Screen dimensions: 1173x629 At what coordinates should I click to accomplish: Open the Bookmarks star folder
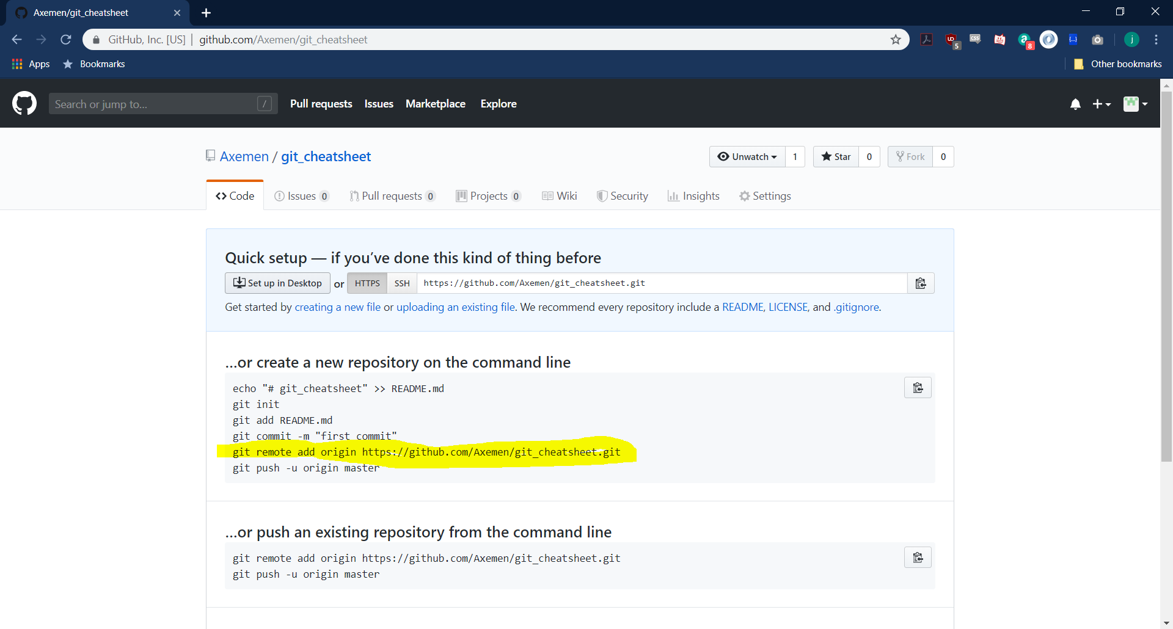pos(94,64)
